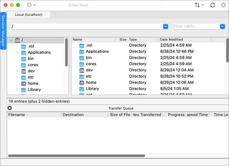
Task: Open the more options ellipsis menu
Action: pyautogui.click(x=29, y=5)
